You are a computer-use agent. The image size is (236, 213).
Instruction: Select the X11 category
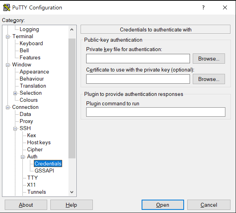coord(31,185)
